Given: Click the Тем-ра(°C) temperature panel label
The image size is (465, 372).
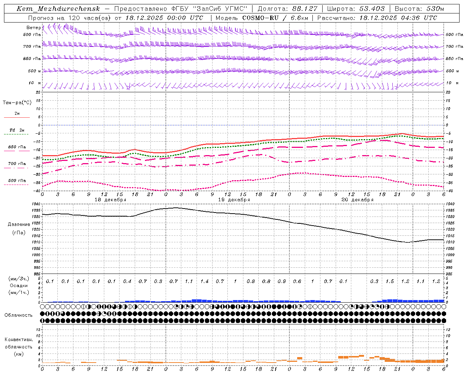Looking at the screenshot, I should pyautogui.click(x=17, y=103).
